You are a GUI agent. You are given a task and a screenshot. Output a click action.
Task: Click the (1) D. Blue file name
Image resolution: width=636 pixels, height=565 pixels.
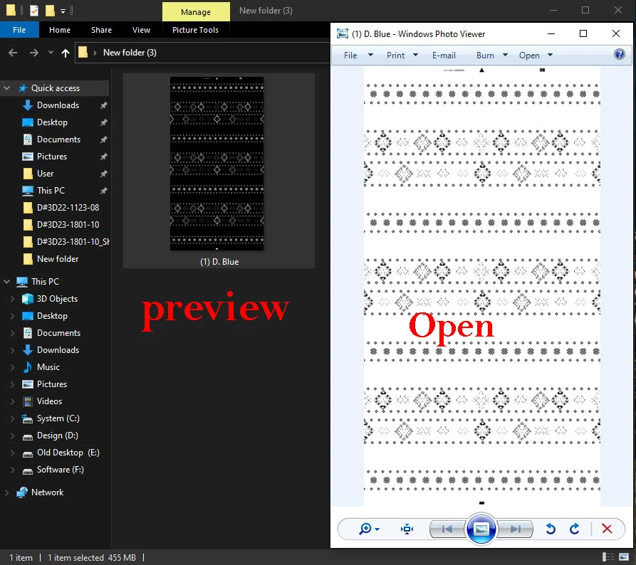pos(219,262)
